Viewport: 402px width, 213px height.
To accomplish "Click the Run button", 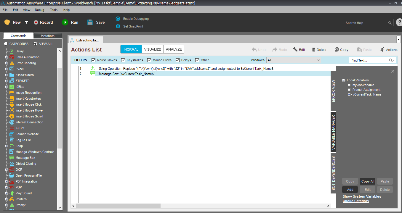I will [x=70, y=22].
